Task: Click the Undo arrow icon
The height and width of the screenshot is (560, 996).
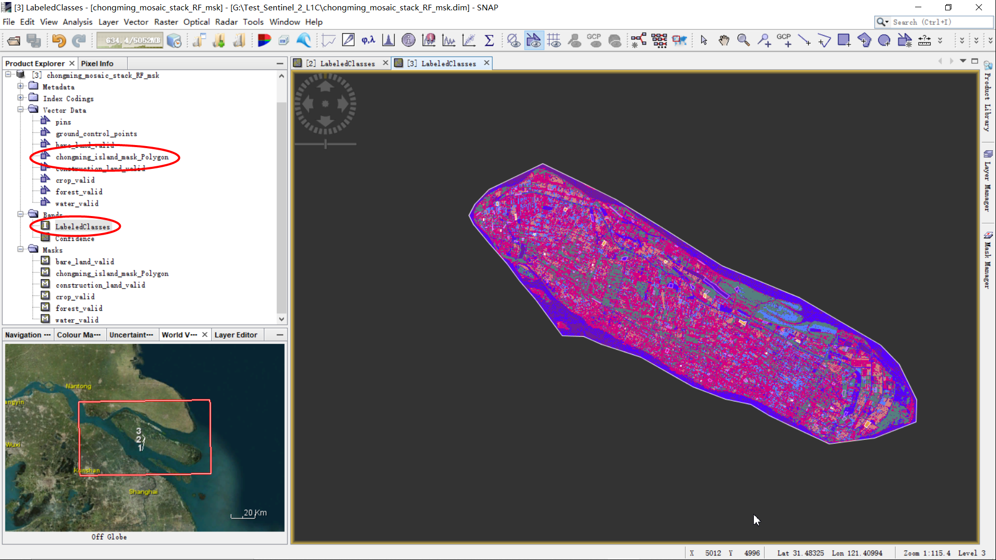Action: [59, 41]
